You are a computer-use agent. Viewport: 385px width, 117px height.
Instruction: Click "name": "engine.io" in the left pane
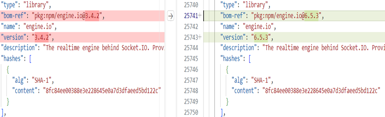[28, 27]
